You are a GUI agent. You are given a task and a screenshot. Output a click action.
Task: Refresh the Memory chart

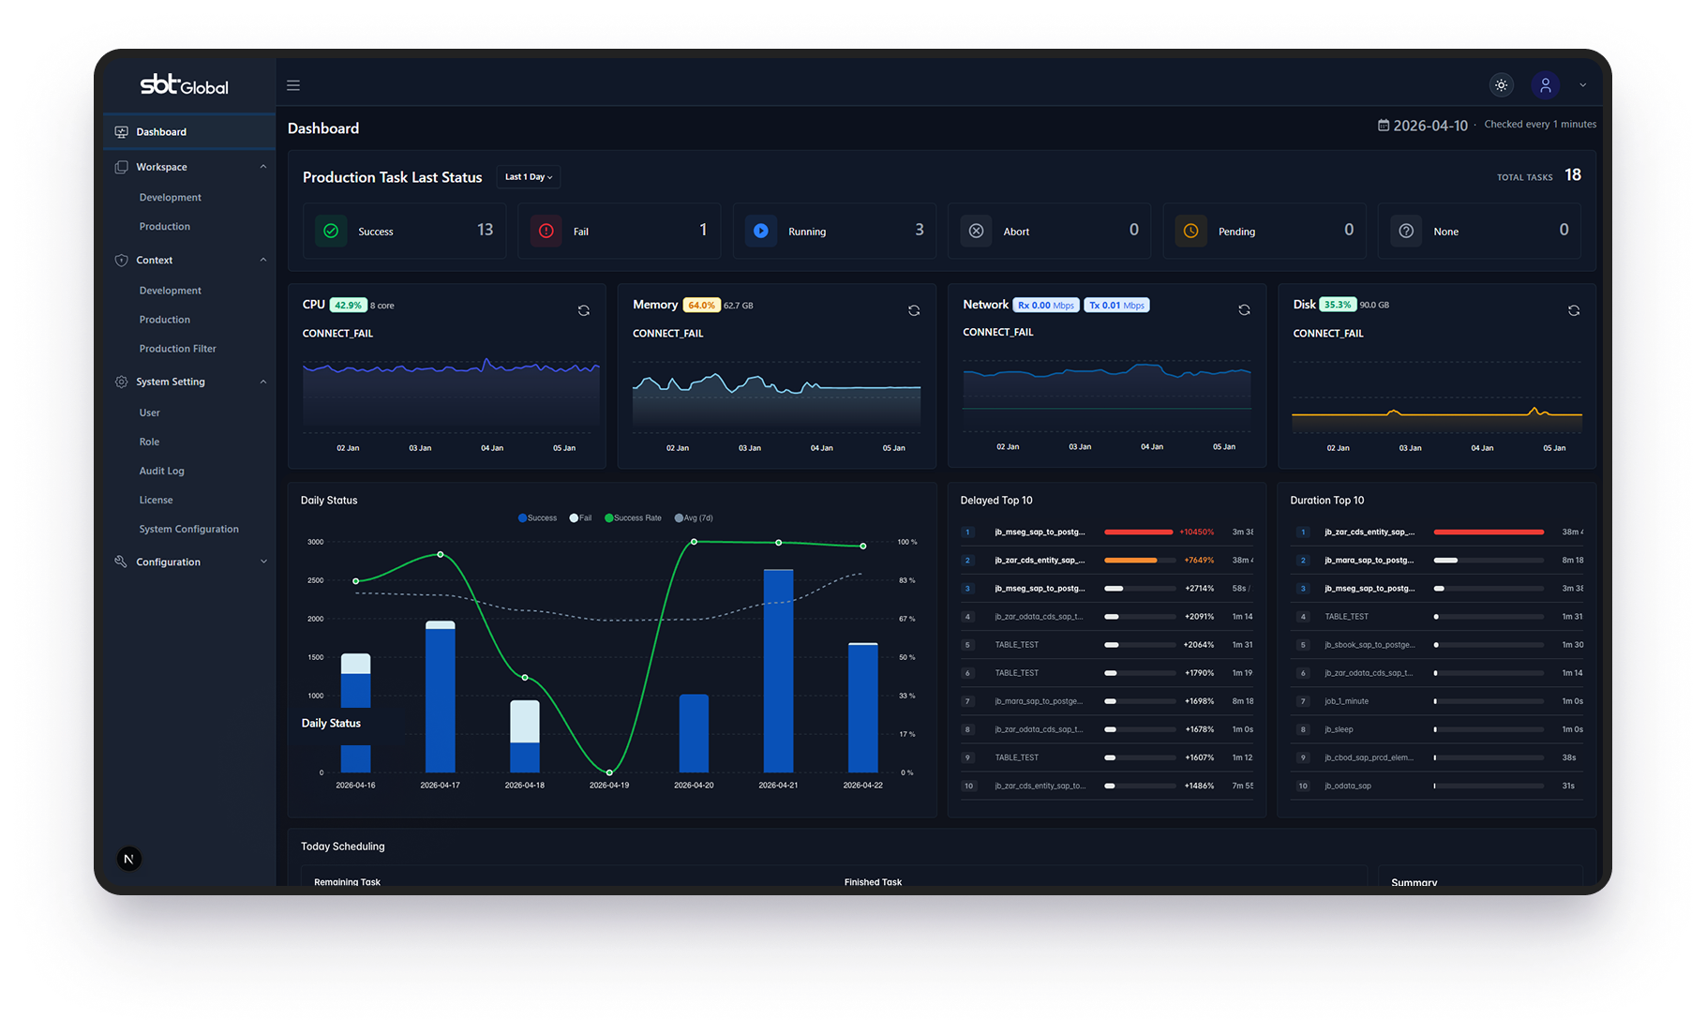click(914, 310)
